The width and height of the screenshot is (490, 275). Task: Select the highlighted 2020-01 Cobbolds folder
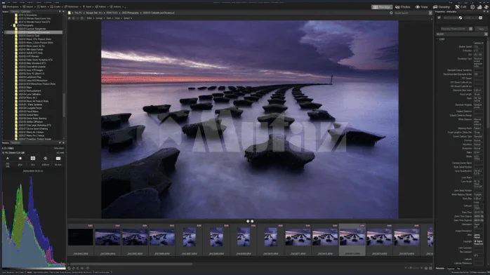(x=34, y=32)
